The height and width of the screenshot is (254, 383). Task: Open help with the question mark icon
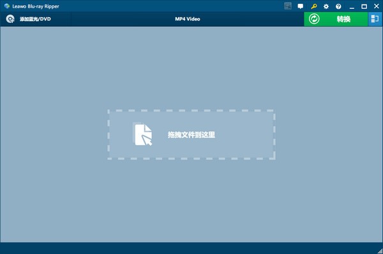point(338,6)
